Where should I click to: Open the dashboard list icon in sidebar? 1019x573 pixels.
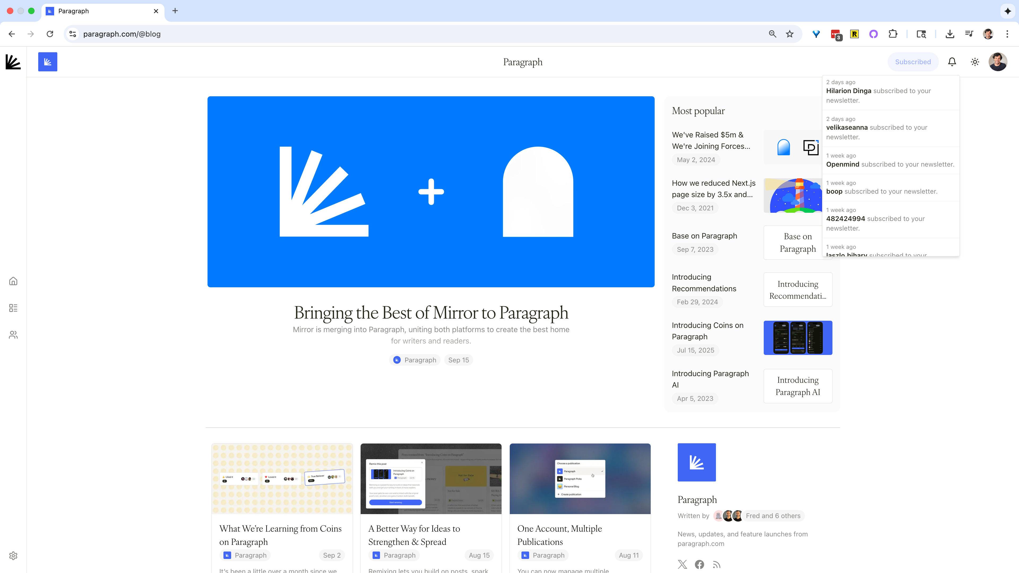[13, 308]
